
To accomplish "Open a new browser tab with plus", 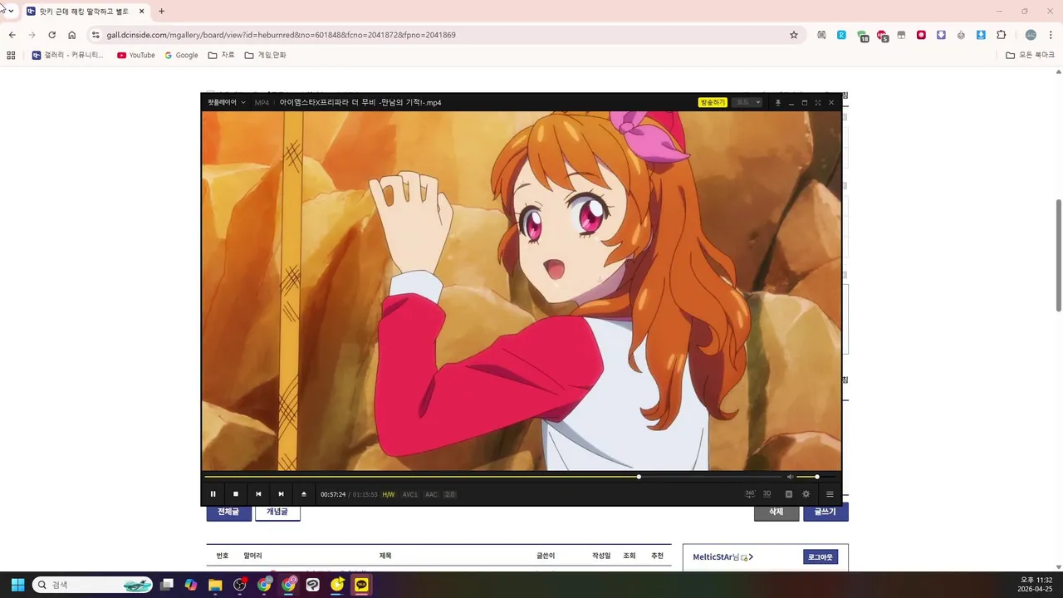I will pyautogui.click(x=161, y=12).
